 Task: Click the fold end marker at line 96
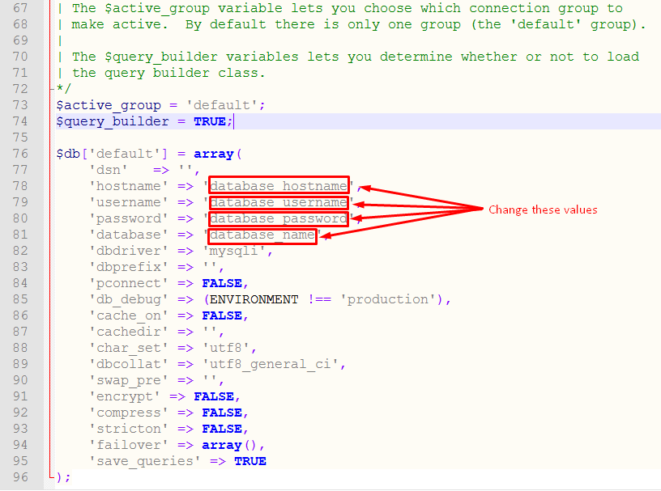pos(52,477)
